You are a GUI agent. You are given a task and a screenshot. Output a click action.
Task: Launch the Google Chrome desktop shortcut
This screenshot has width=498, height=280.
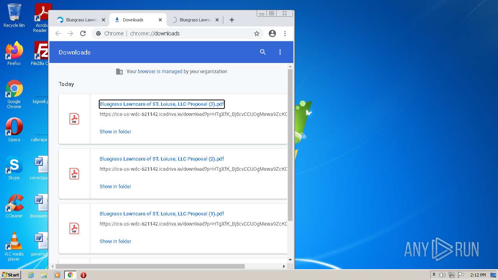point(14,94)
